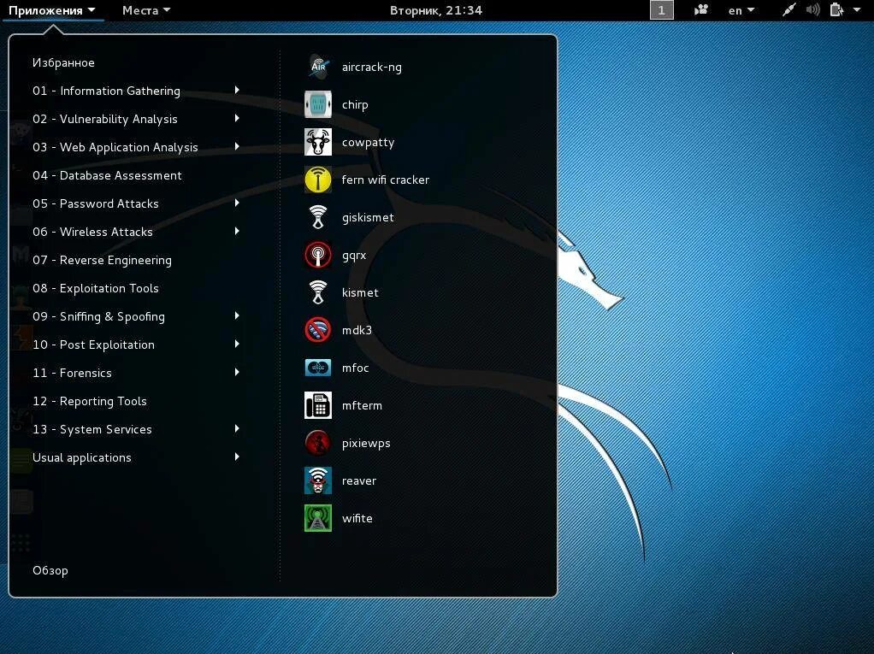
Task: Open the Приложения applications menu
Action: pyautogui.click(x=52, y=10)
